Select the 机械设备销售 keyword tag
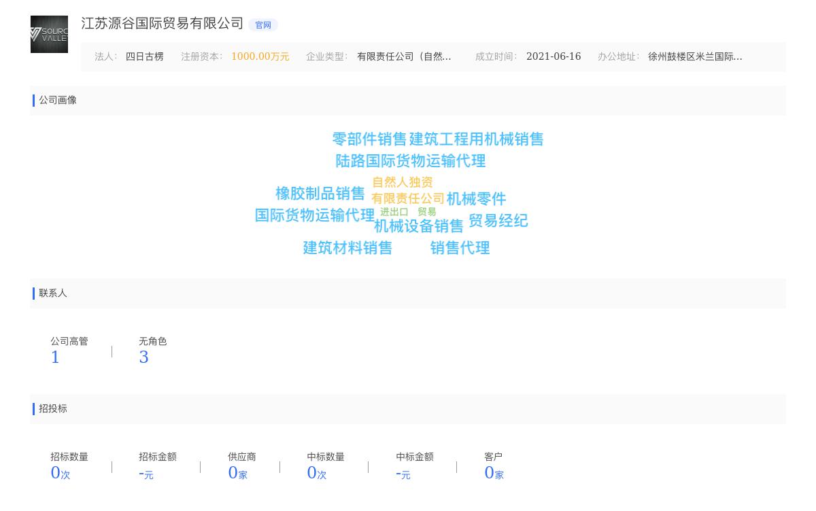 click(x=419, y=226)
